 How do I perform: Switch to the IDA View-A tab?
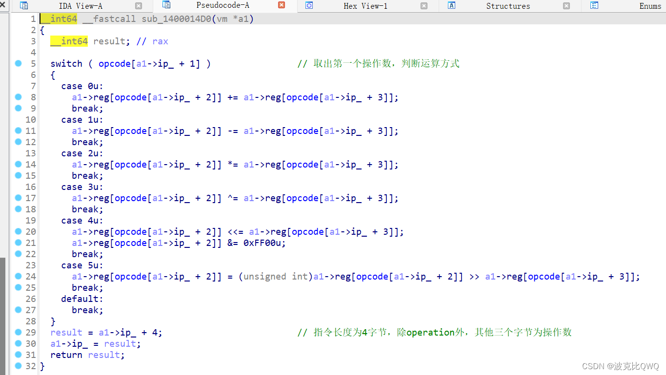point(81,6)
